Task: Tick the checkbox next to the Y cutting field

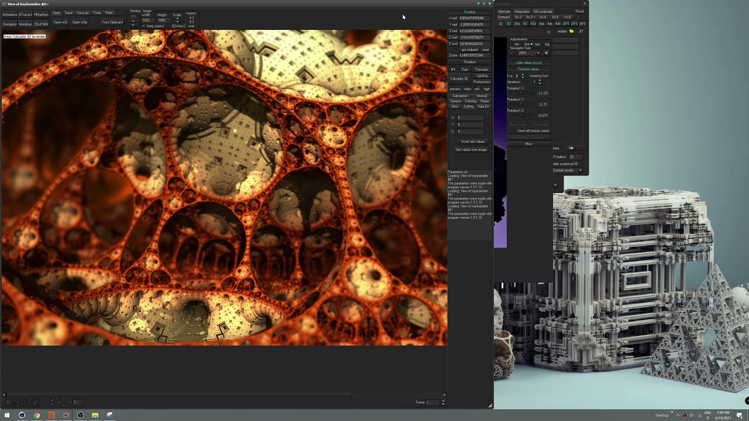Action: click(487, 125)
